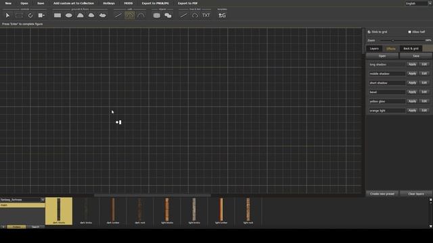Viewport: 433px width, 243px height.
Task: Apply the middle shadow effect
Action: coord(412,74)
